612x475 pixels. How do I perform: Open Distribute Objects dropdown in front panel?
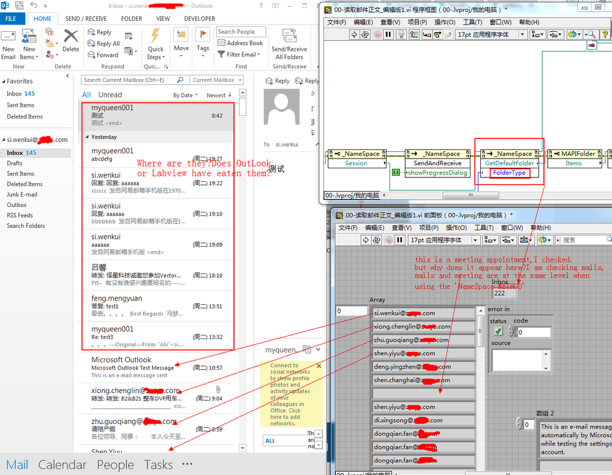[x=508, y=240]
